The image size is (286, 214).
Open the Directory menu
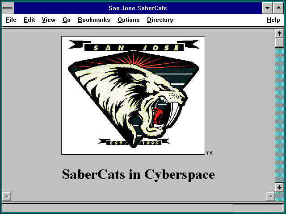click(x=160, y=20)
